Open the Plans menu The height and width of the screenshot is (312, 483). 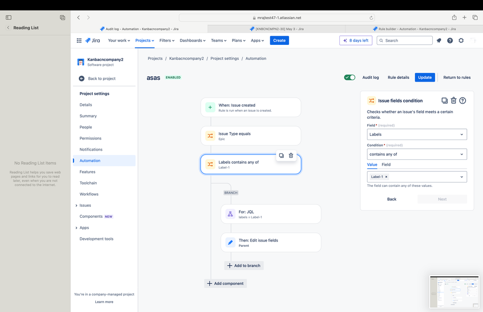coord(238,40)
